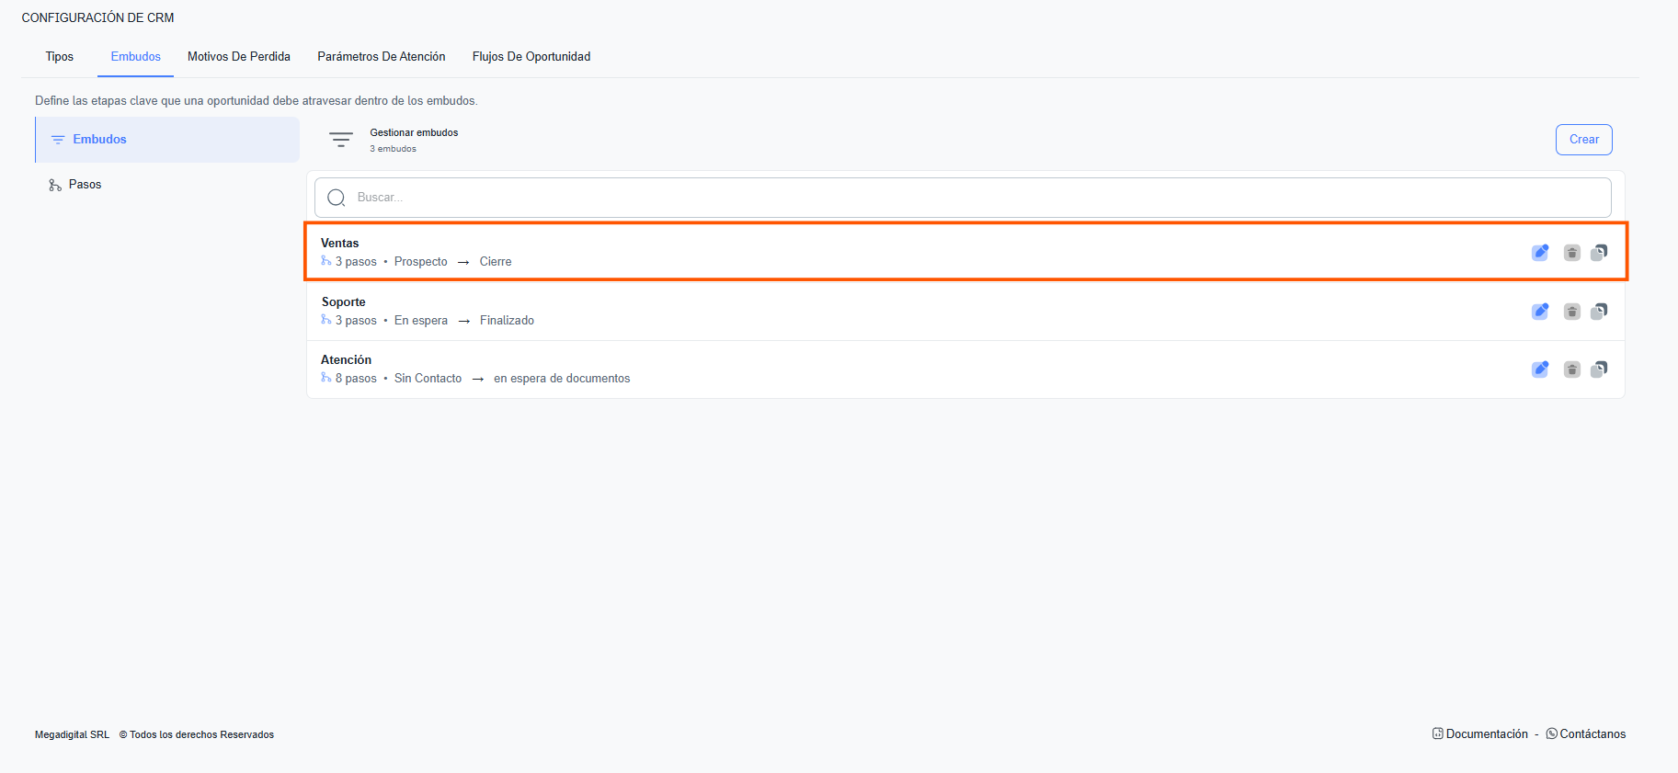Edit the Ventas funnel
The width and height of the screenshot is (1678, 773).
(x=1539, y=253)
